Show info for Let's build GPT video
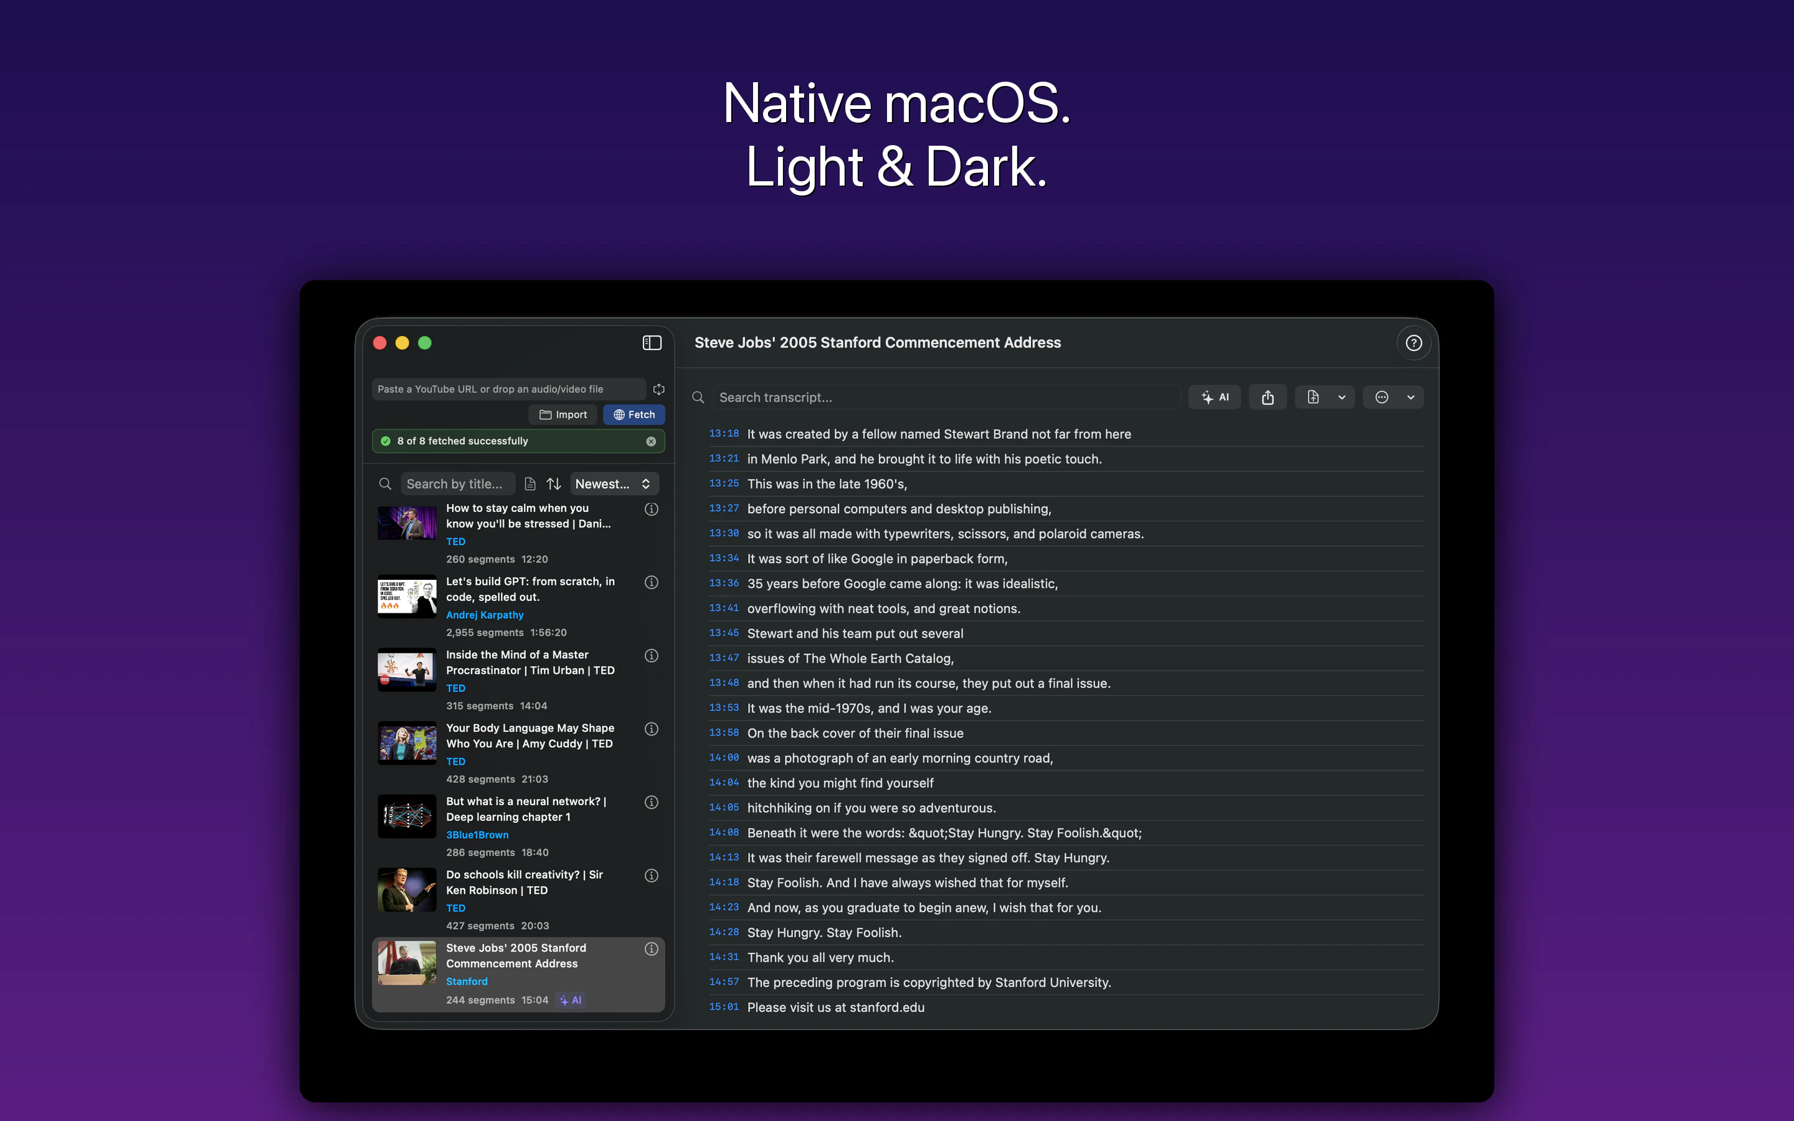The image size is (1794, 1121). 651,583
